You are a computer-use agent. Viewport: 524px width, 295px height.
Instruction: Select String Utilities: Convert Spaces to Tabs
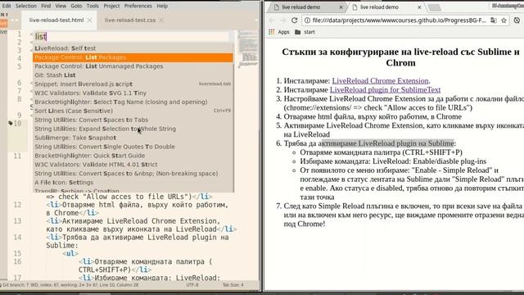pos(133,120)
